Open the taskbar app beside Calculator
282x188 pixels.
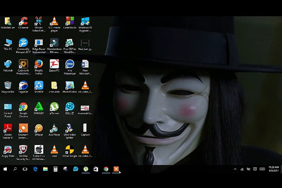pos(66,169)
